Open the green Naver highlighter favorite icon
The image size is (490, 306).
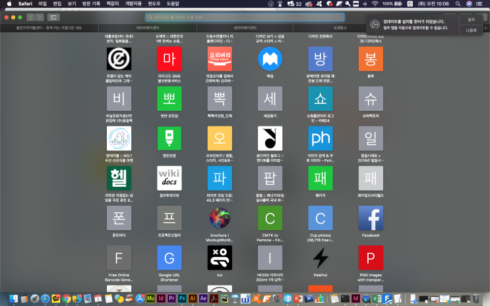[x=169, y=138]
